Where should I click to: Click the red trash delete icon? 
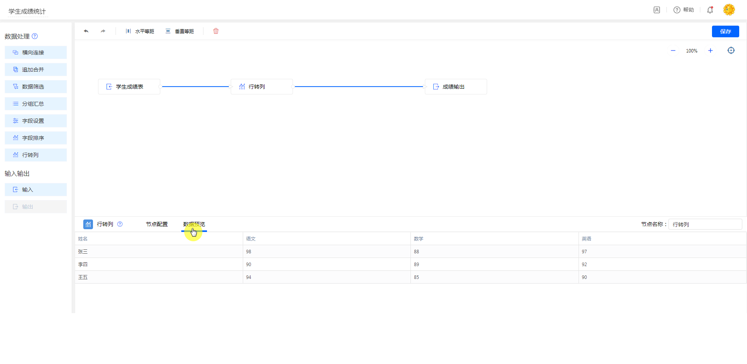click(x=216, y=31)
